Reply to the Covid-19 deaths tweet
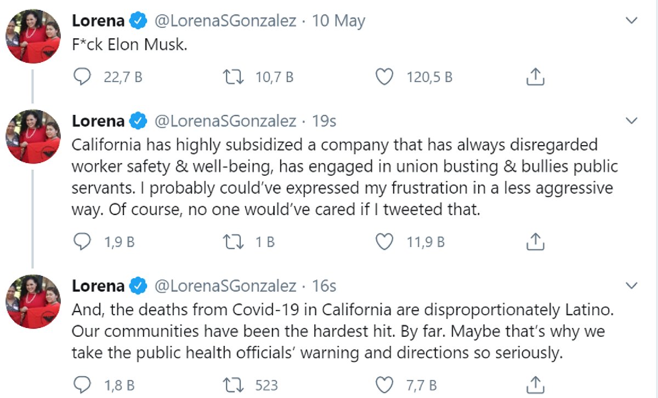This screenshot has width=658, height=398. (x=82, y=385)
